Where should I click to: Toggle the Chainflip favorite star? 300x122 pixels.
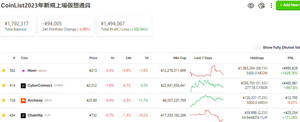click(4, 115)
